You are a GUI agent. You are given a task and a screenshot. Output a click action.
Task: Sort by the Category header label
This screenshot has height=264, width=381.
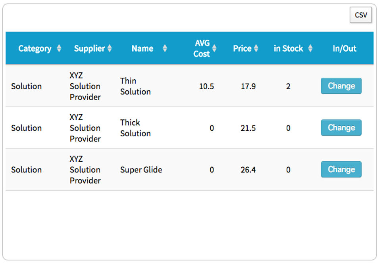tap(35, 48)
